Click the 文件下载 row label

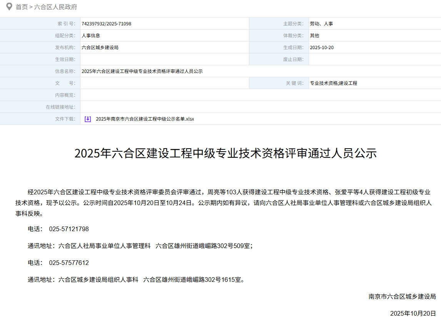pyautogui.click(x=65, y=119)
